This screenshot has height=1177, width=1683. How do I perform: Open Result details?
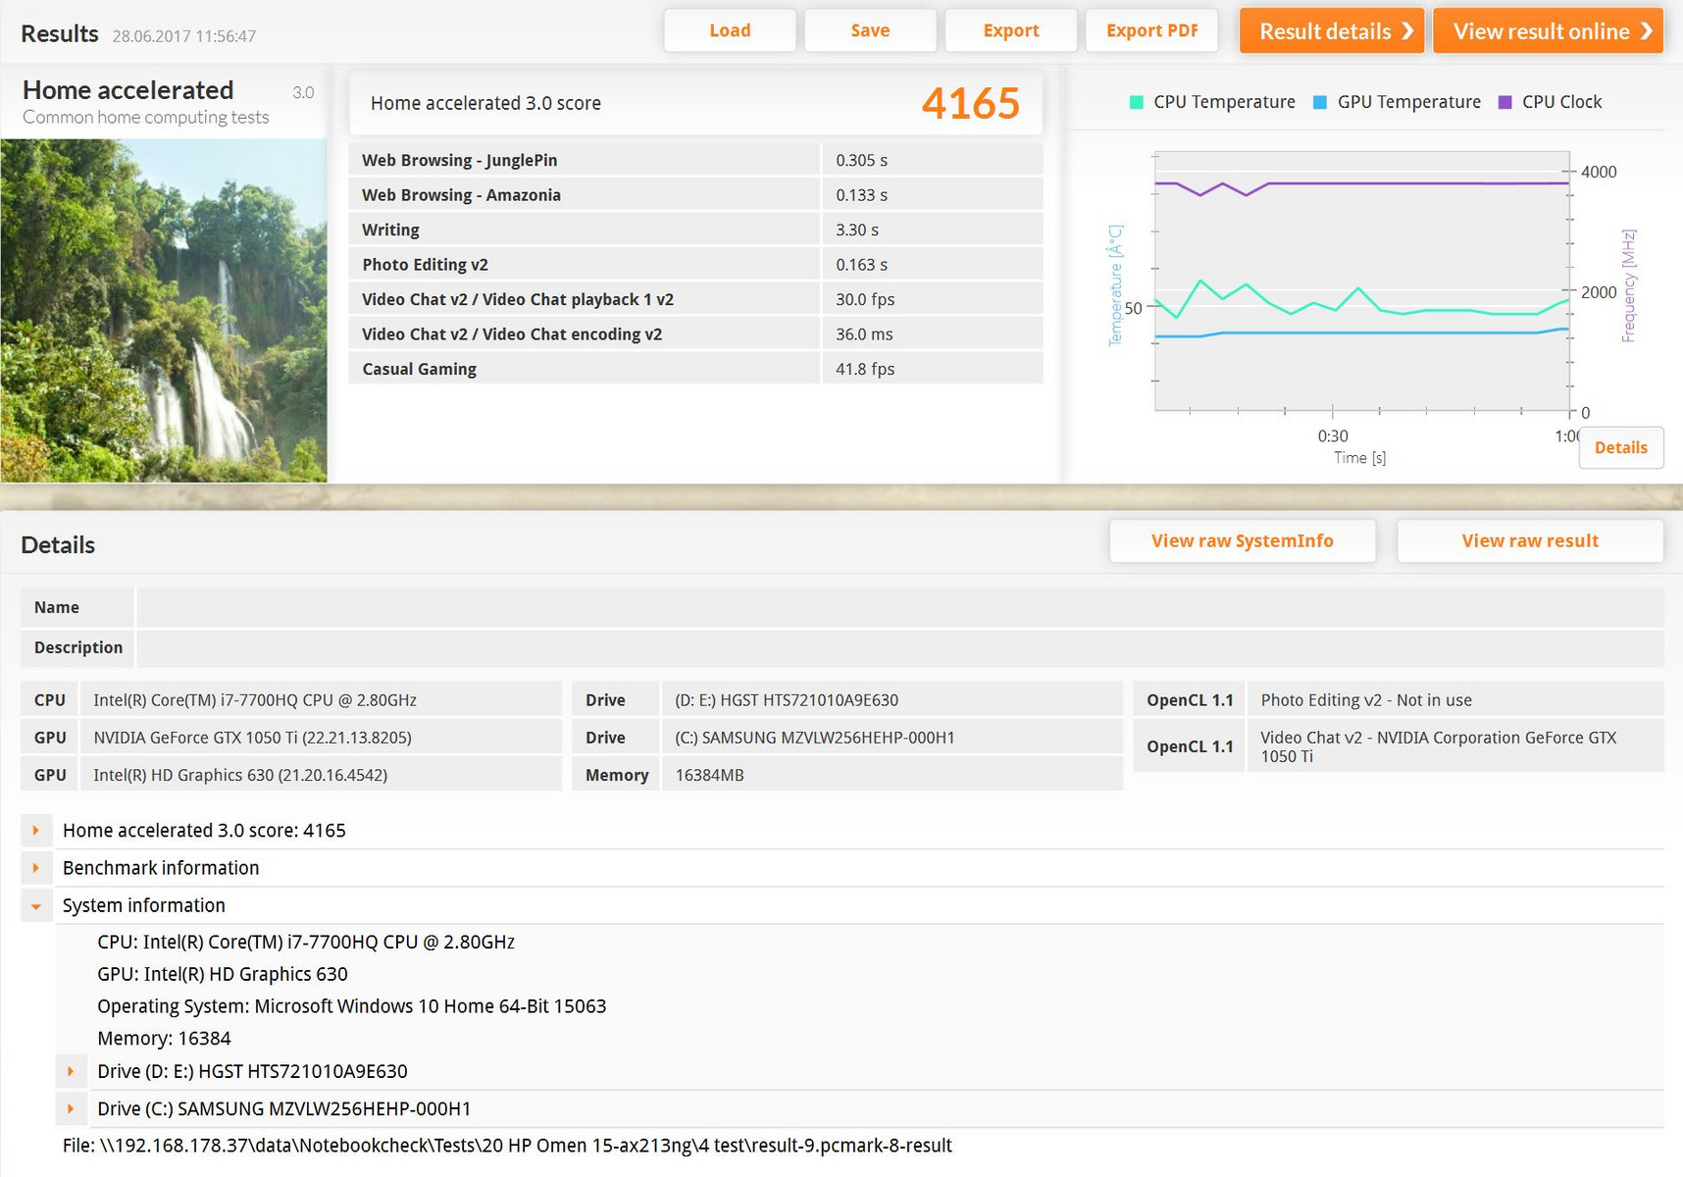point(1332,30)
